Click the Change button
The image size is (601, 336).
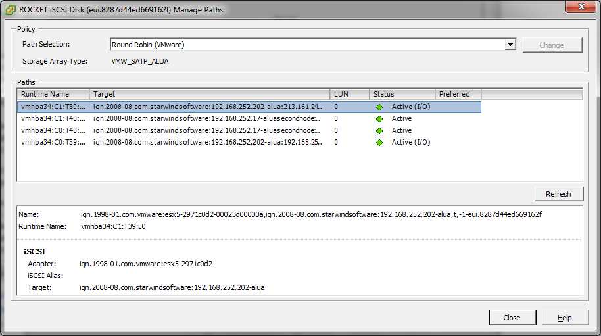(x=552, y=45)
